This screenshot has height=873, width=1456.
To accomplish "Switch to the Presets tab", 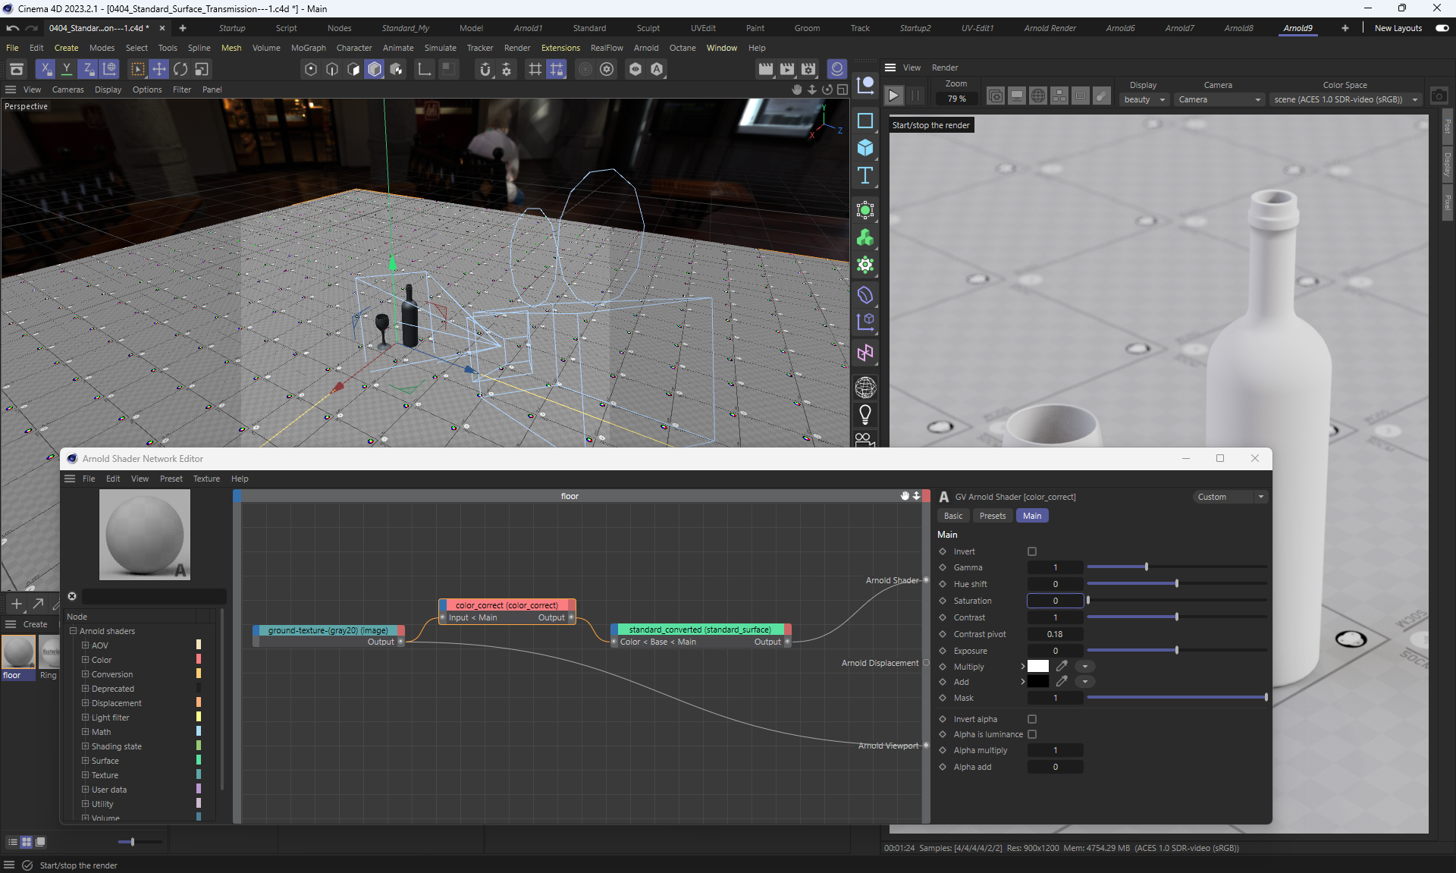I will point(992,516).
